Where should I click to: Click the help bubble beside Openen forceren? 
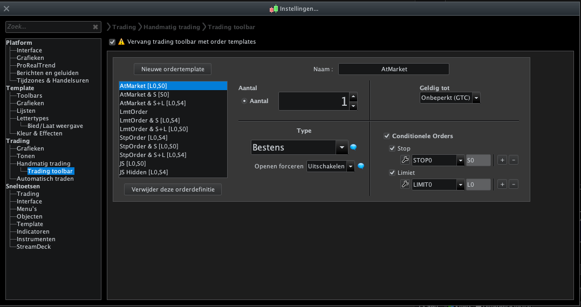[361, 166]
